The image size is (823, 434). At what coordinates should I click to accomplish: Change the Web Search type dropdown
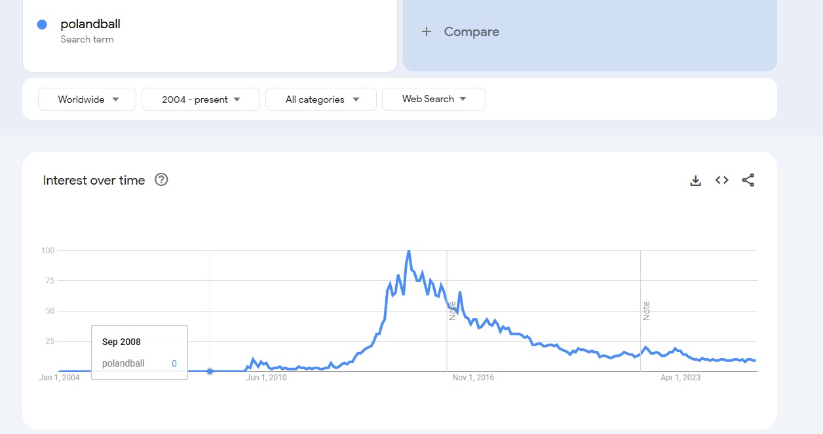tap(434, 99)
